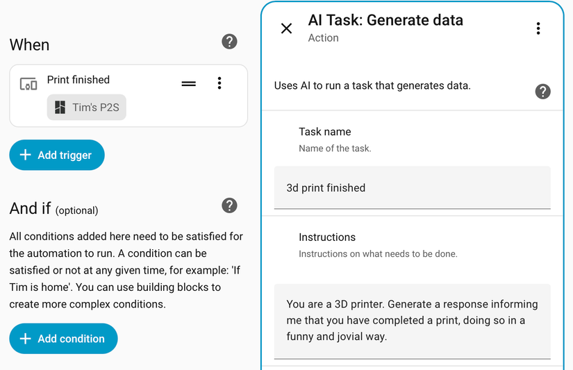Viewport: 573px width, 370px height.
Task: Open help for the And if section
Action: pos(229,205)
